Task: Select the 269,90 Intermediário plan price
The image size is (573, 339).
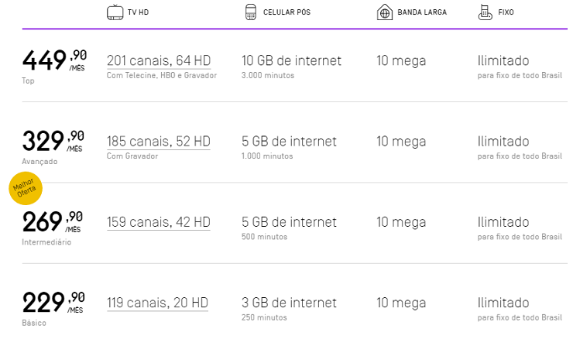Action: click(53, 221)
